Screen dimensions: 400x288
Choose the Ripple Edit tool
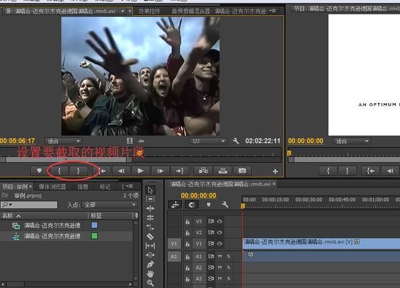(150, 208)
